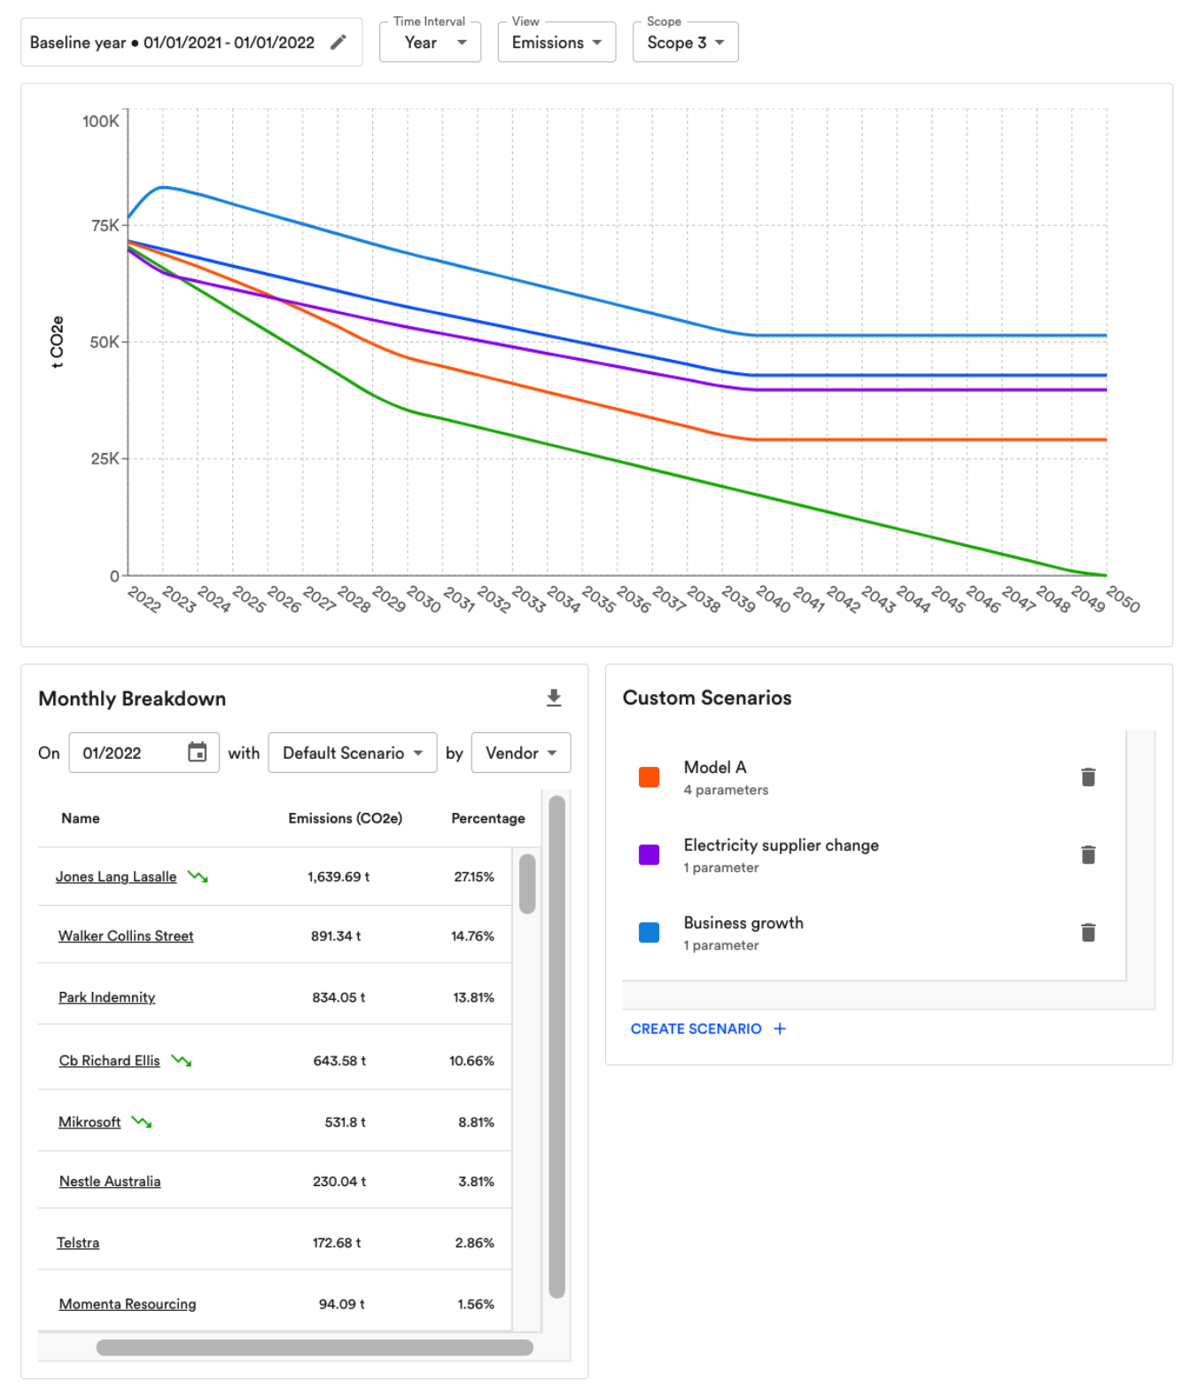Click the 01/2022 date input field
1198x1397 pixels.
(144, 753)
